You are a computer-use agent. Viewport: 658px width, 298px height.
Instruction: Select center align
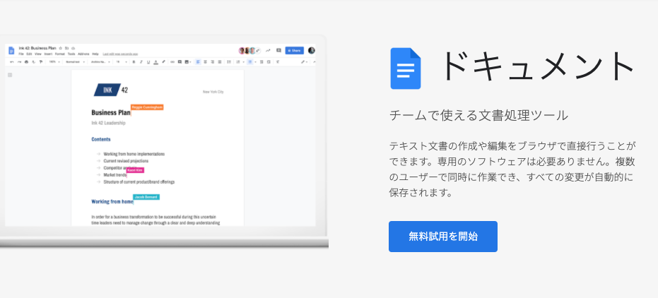click(x=205, y=62)
